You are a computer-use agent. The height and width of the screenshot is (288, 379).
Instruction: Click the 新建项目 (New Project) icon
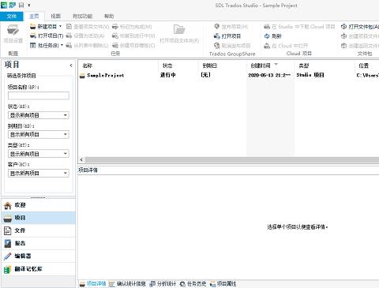point(33,27)
